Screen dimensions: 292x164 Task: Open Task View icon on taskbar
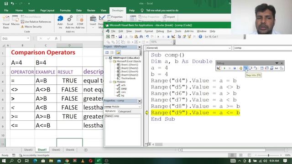[27, 161]
